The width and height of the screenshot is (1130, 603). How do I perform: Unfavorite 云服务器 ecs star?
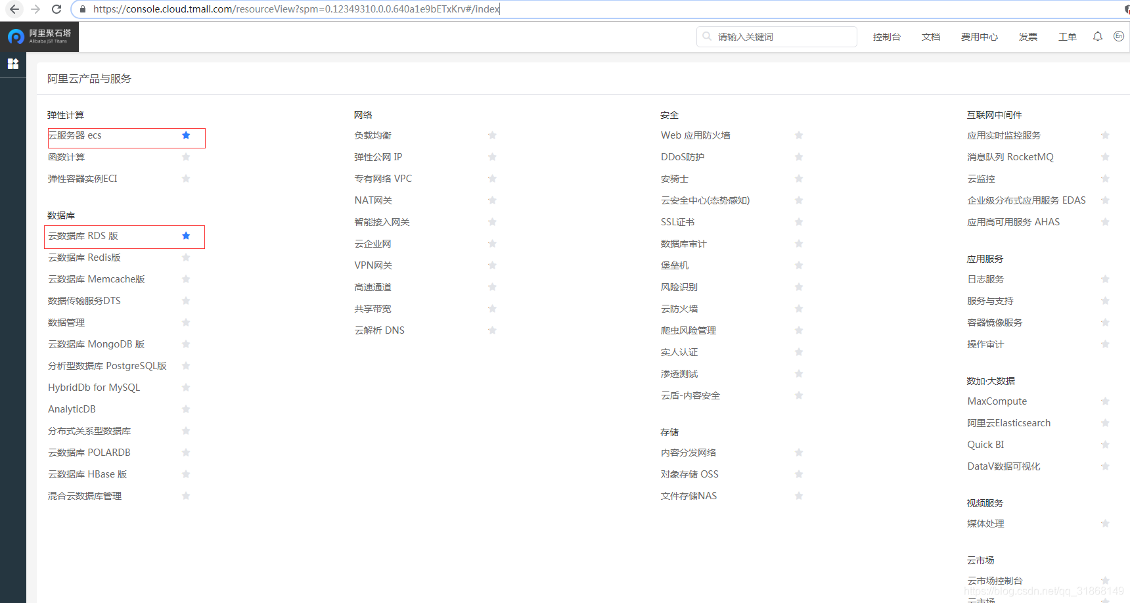tap(186, 135)
